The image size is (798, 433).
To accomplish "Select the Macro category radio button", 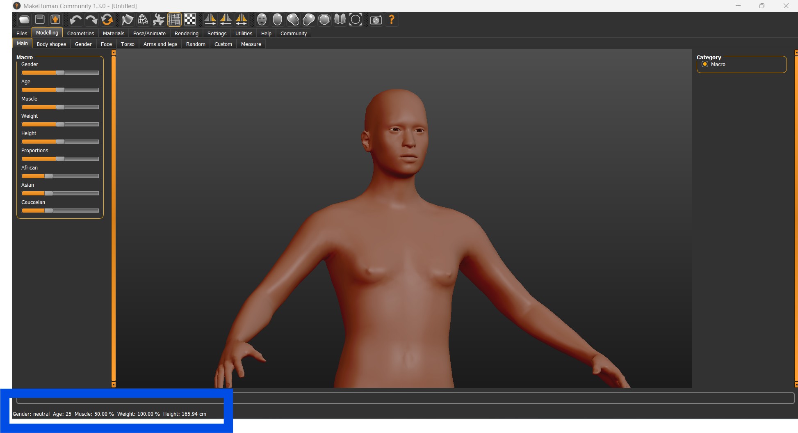I will [705, 64].
